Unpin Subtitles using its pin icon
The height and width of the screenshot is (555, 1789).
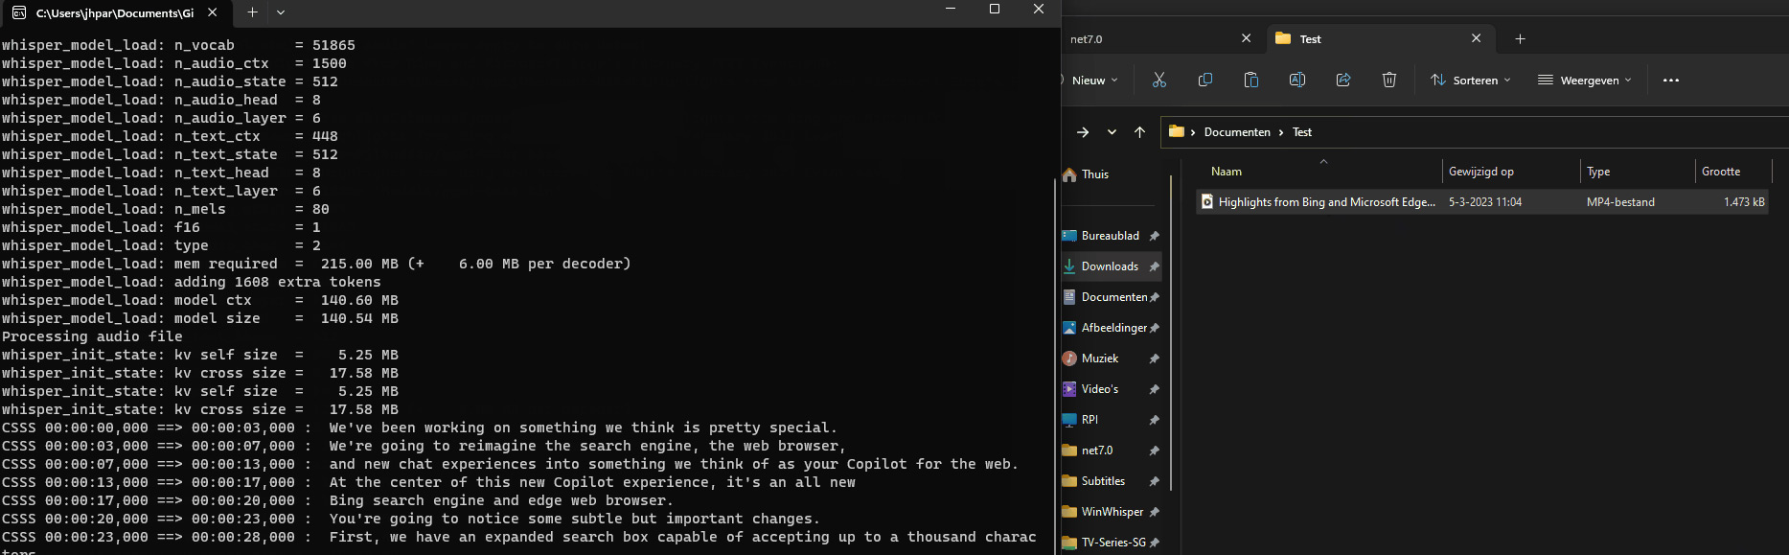pyautogui.click(x=1154, y=481)
